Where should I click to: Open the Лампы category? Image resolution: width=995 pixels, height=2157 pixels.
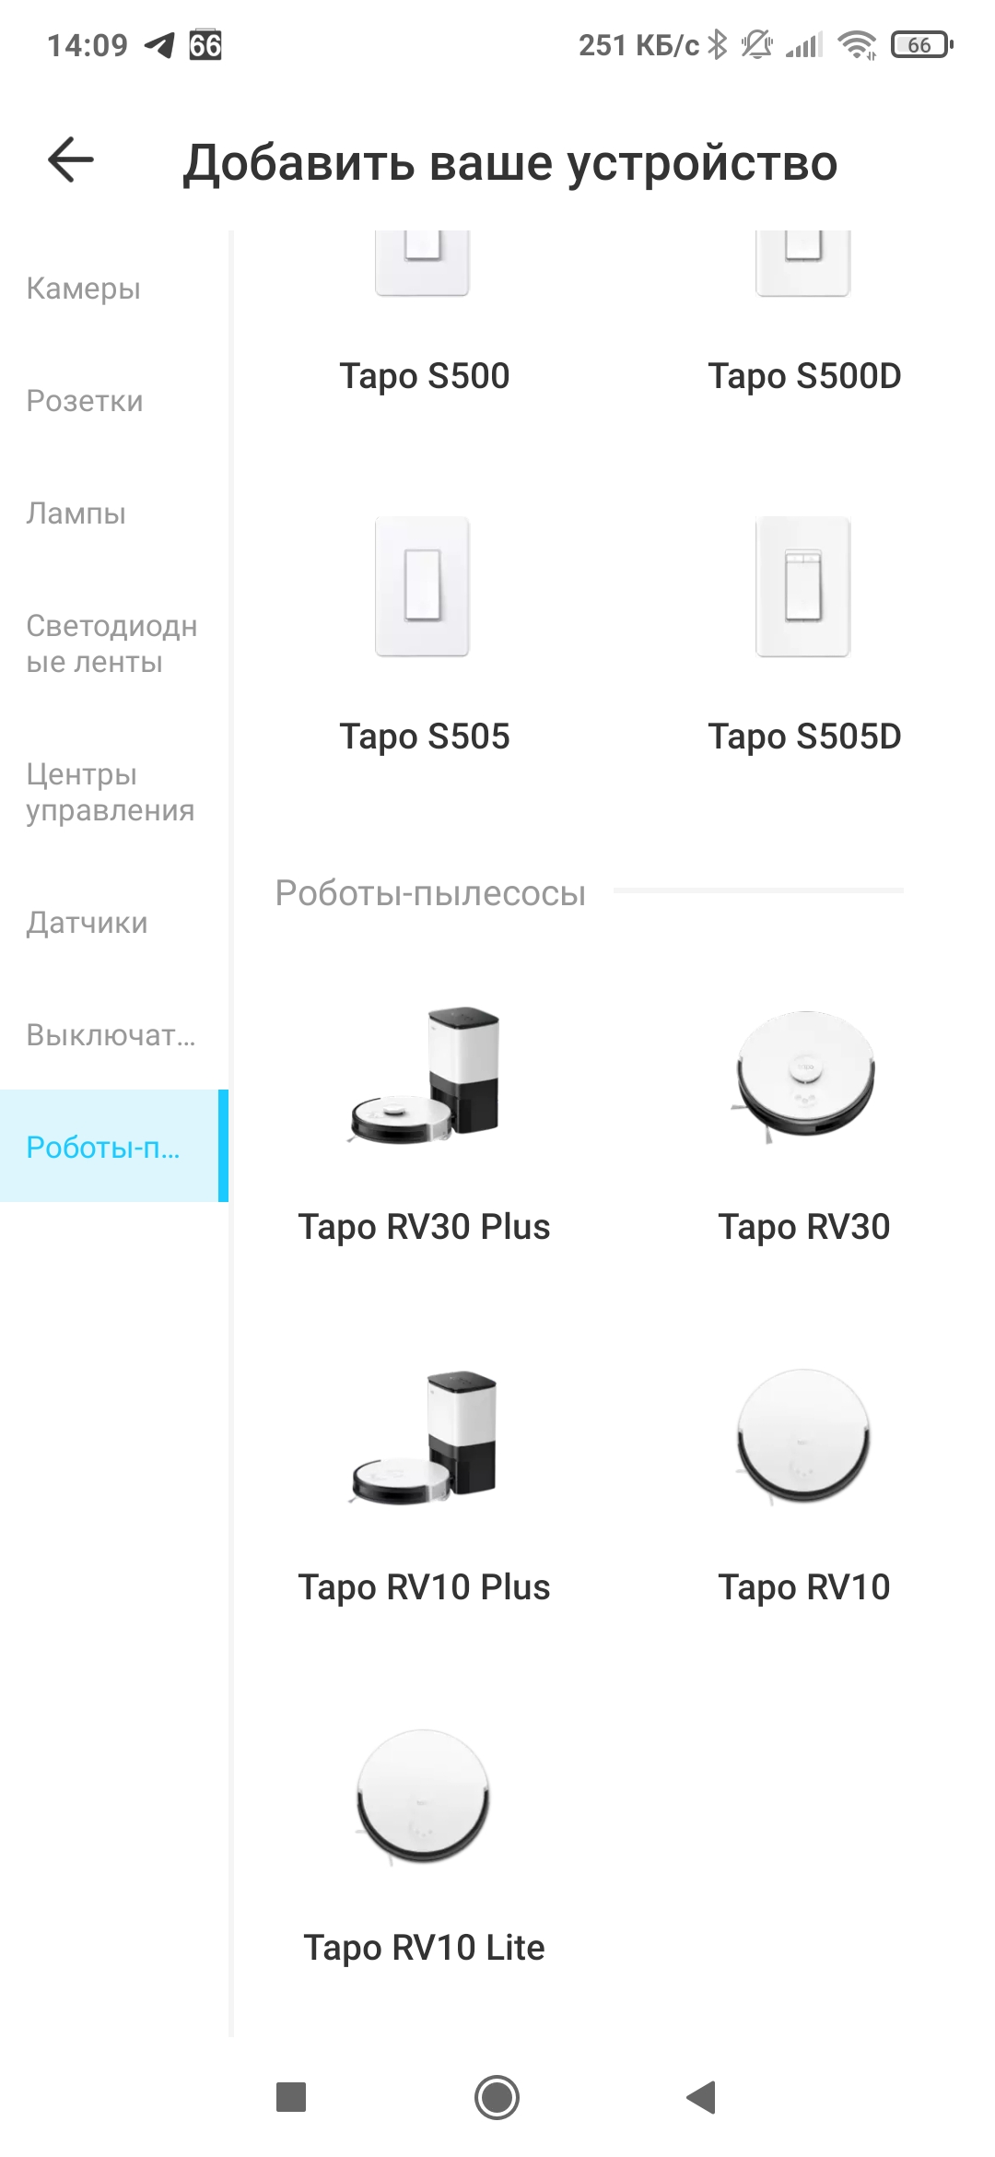pos(76,513)
